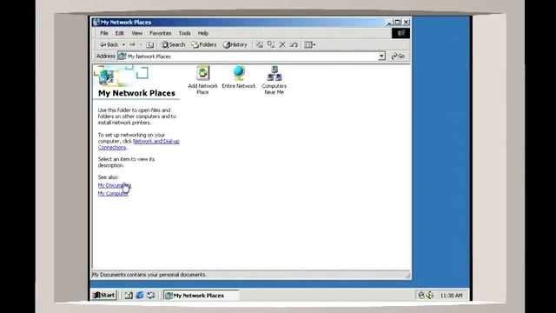Open the Tools menu

(184, 33)
